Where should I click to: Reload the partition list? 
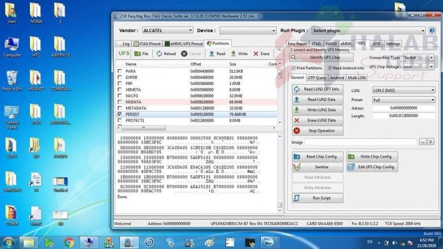pos(166,54)
